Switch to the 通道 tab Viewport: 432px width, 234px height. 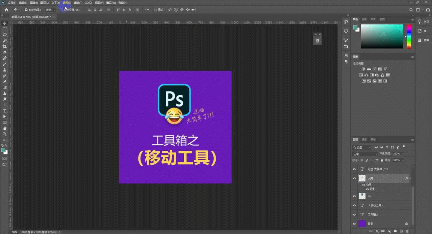point(364,139)
